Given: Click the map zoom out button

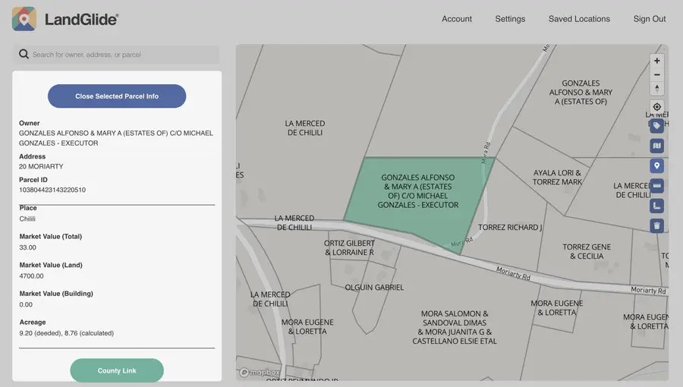Looking at the screenshot, I should 657,74.
